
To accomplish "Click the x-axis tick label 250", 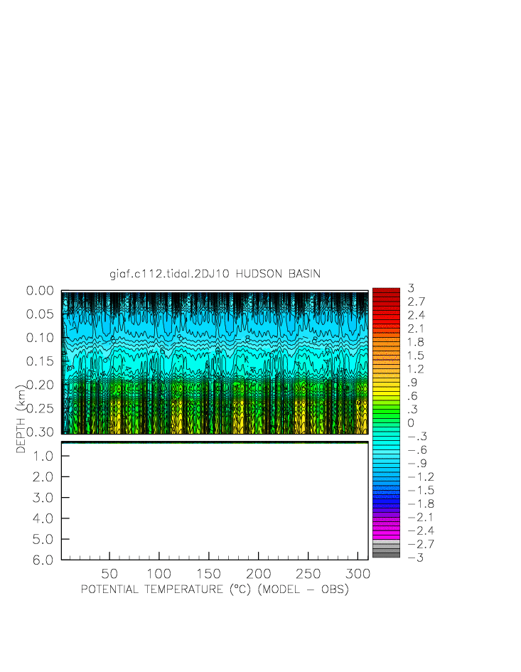I will [308, 574].
